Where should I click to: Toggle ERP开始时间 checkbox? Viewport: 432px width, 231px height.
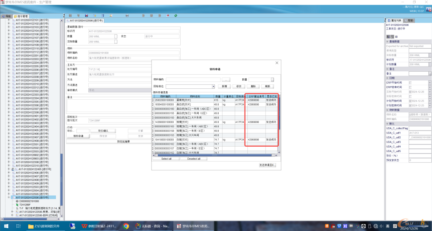[x=411, y=83]
